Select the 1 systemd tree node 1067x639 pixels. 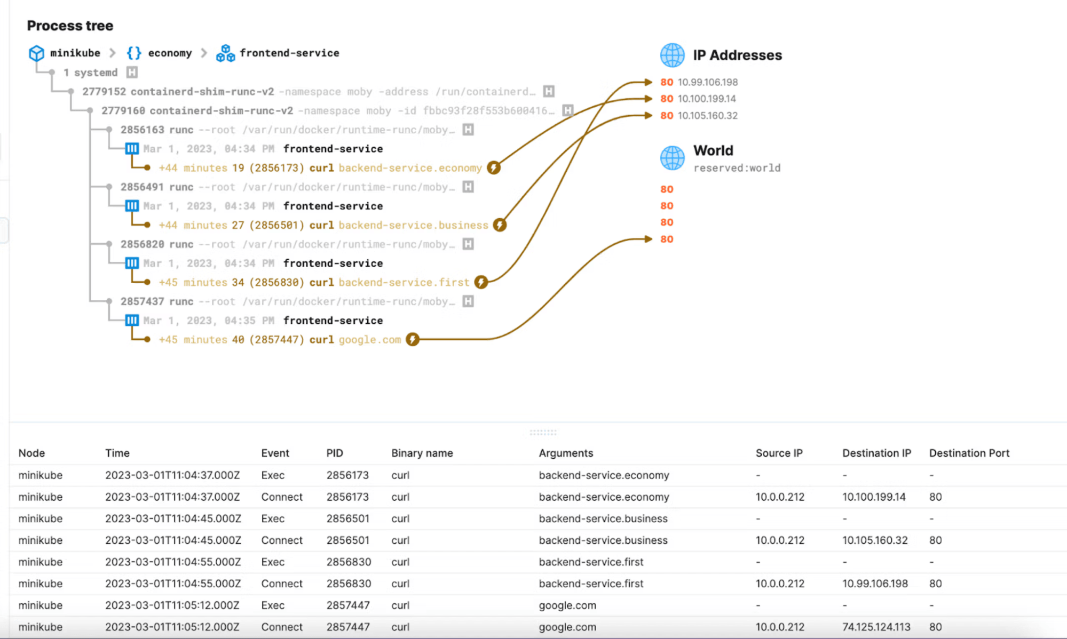tap(90, 72)
